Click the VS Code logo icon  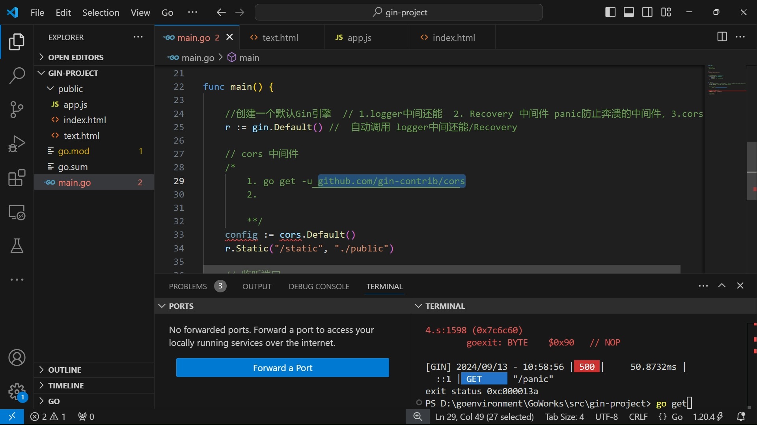coord(12,12)
